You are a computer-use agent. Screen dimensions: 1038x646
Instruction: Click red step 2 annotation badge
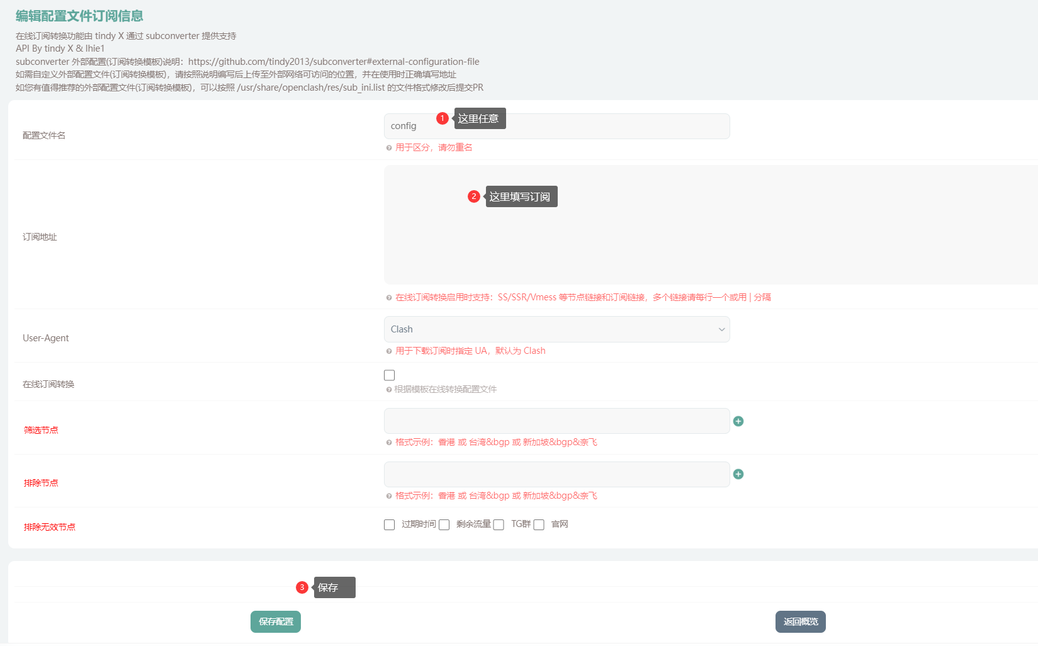[474, 196]
